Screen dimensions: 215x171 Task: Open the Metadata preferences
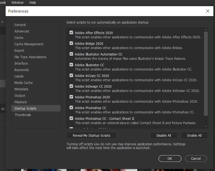pyautogui.click(x=36, y=89)
